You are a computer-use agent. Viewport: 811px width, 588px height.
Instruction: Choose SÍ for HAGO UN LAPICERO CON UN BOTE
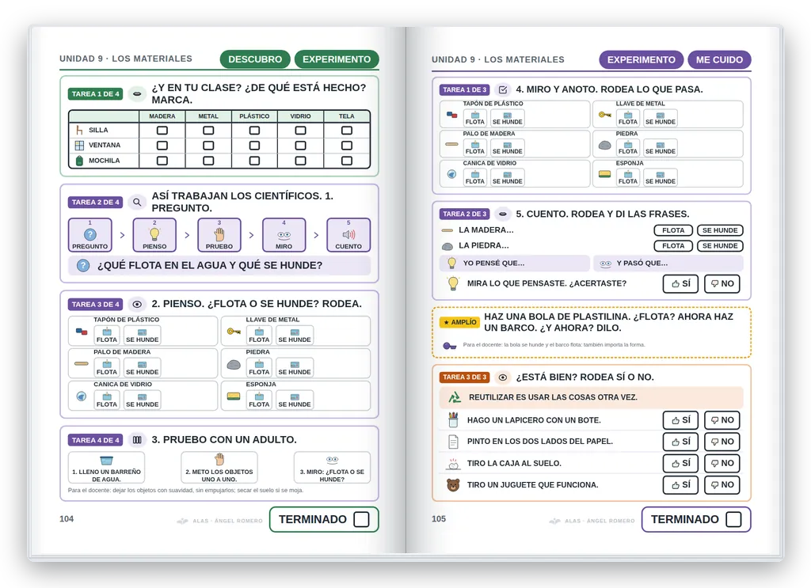click(x=680, y=420)
